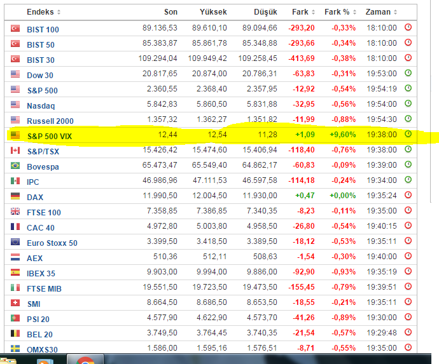The width and height of the screenshot is (439, 364).
Task: Click the green clock icon in S&P 500 row
Action: coord(408,88)
